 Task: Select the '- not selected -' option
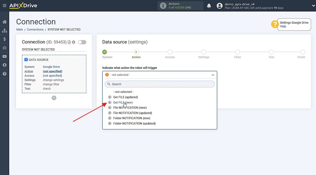coord(123,91)
